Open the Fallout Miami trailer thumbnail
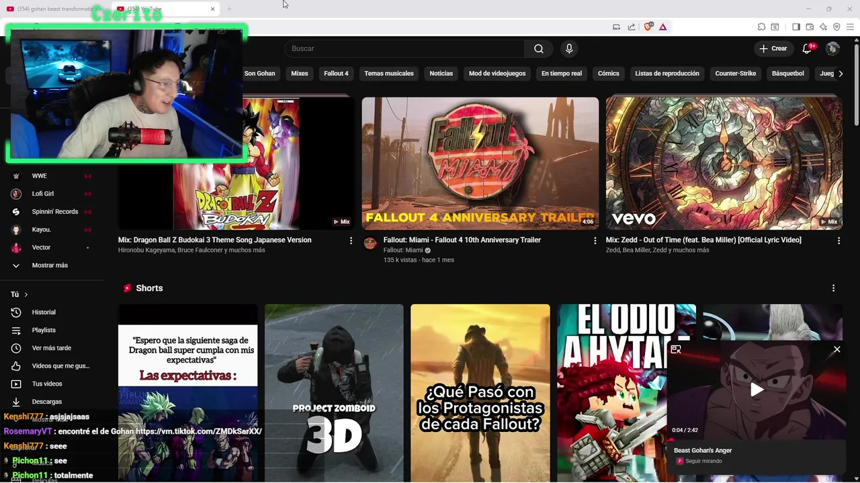This screenshot has width=860, height=483. pyautogui.click(x=480, y=164)
